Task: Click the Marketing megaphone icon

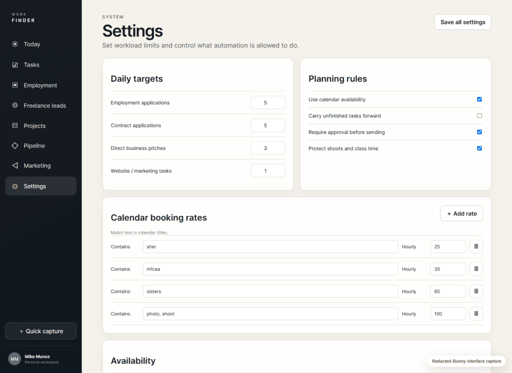Action: pos(15,166)
